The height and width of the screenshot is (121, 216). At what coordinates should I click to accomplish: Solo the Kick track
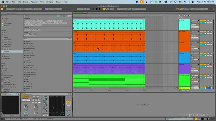pos(208,21)
